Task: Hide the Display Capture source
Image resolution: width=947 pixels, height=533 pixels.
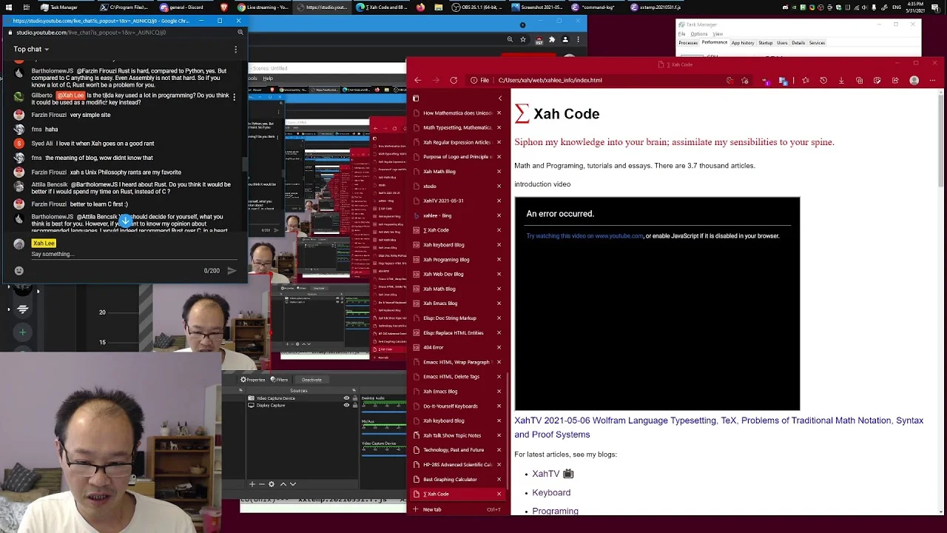Action: click(346, 406)
